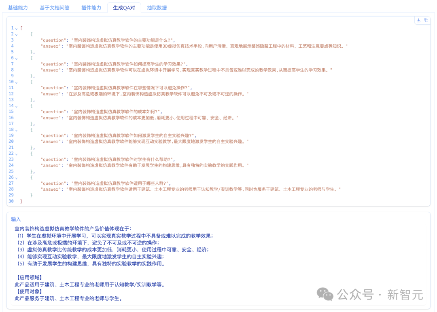Screen dimensions: 437x312
Task: Collapse the root array at line 1
Action: (x=17, y=28)
